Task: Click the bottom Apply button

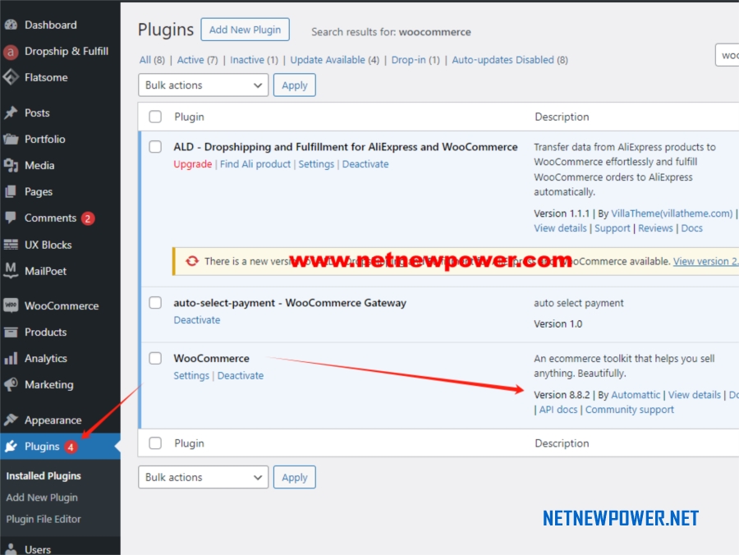Action: coord(295,477)
